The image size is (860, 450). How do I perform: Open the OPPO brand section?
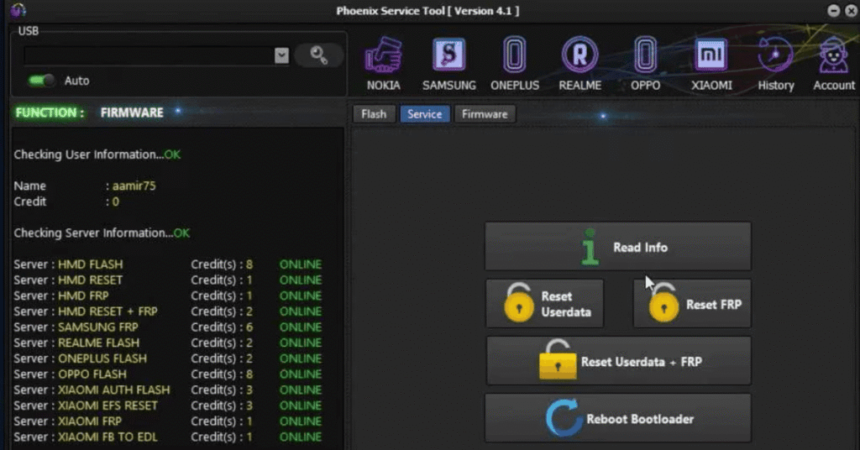click(x=645, y=64)
